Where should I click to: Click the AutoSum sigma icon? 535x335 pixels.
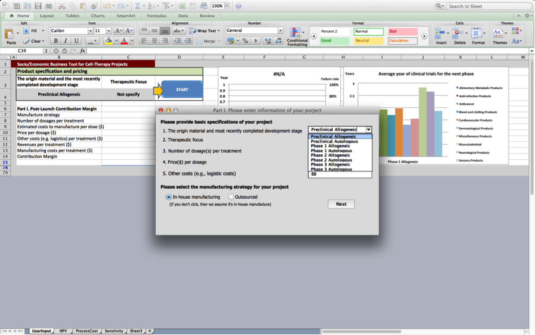139,6
